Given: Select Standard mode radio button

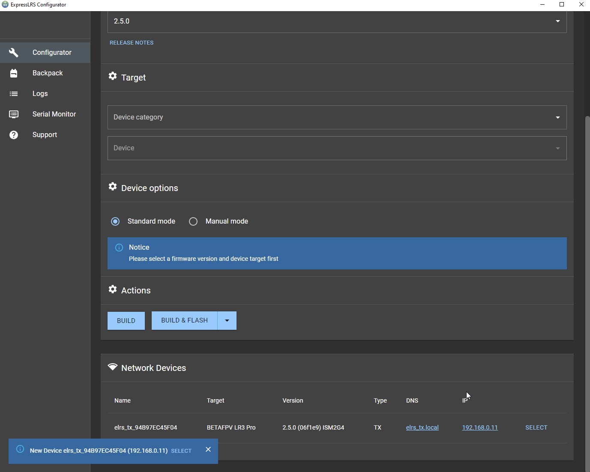Looking at the screenshot, I should coord(115,221).
